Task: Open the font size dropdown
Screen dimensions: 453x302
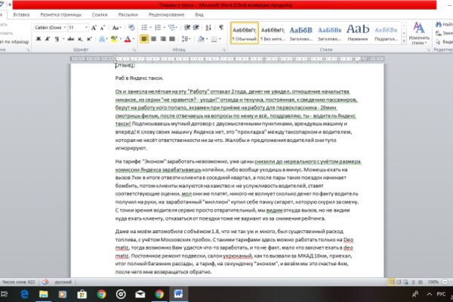Action: pos(86,28)
